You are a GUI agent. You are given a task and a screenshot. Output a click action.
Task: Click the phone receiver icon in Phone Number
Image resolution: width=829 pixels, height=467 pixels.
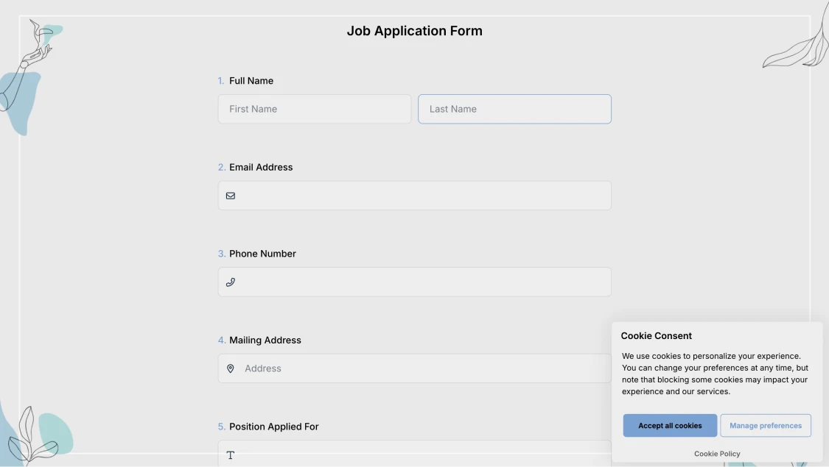pos(230,282)
